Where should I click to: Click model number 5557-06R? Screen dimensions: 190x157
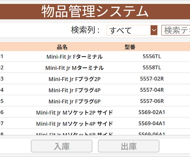coord(152,101)
